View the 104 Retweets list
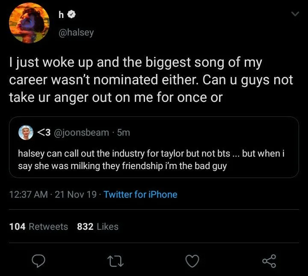Viewport: 308px width, 276px height. [38, 226]
